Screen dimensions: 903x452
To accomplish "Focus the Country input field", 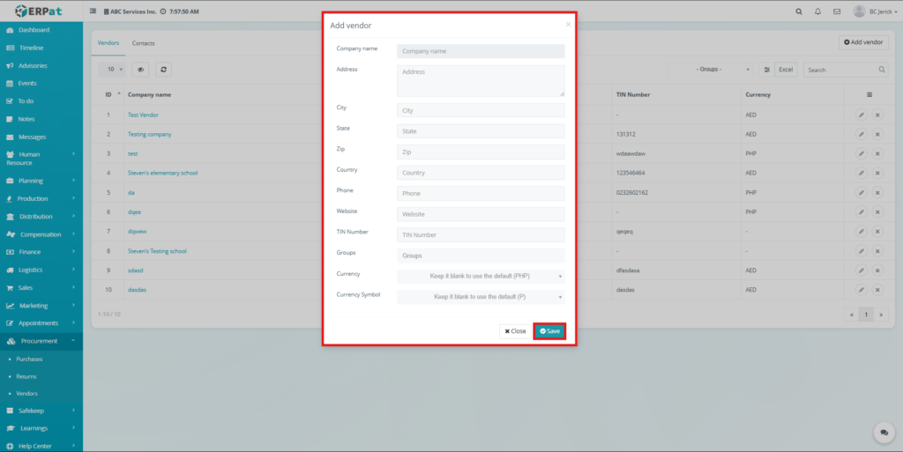I will [481, 173].
